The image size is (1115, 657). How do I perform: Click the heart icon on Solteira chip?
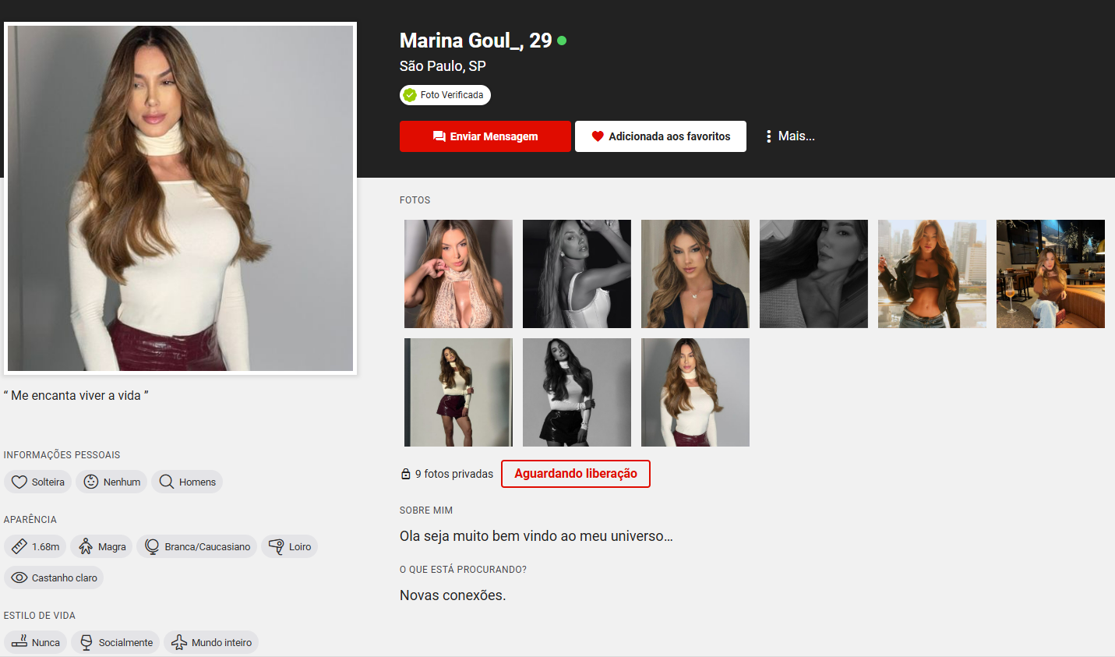coord(19,482)
